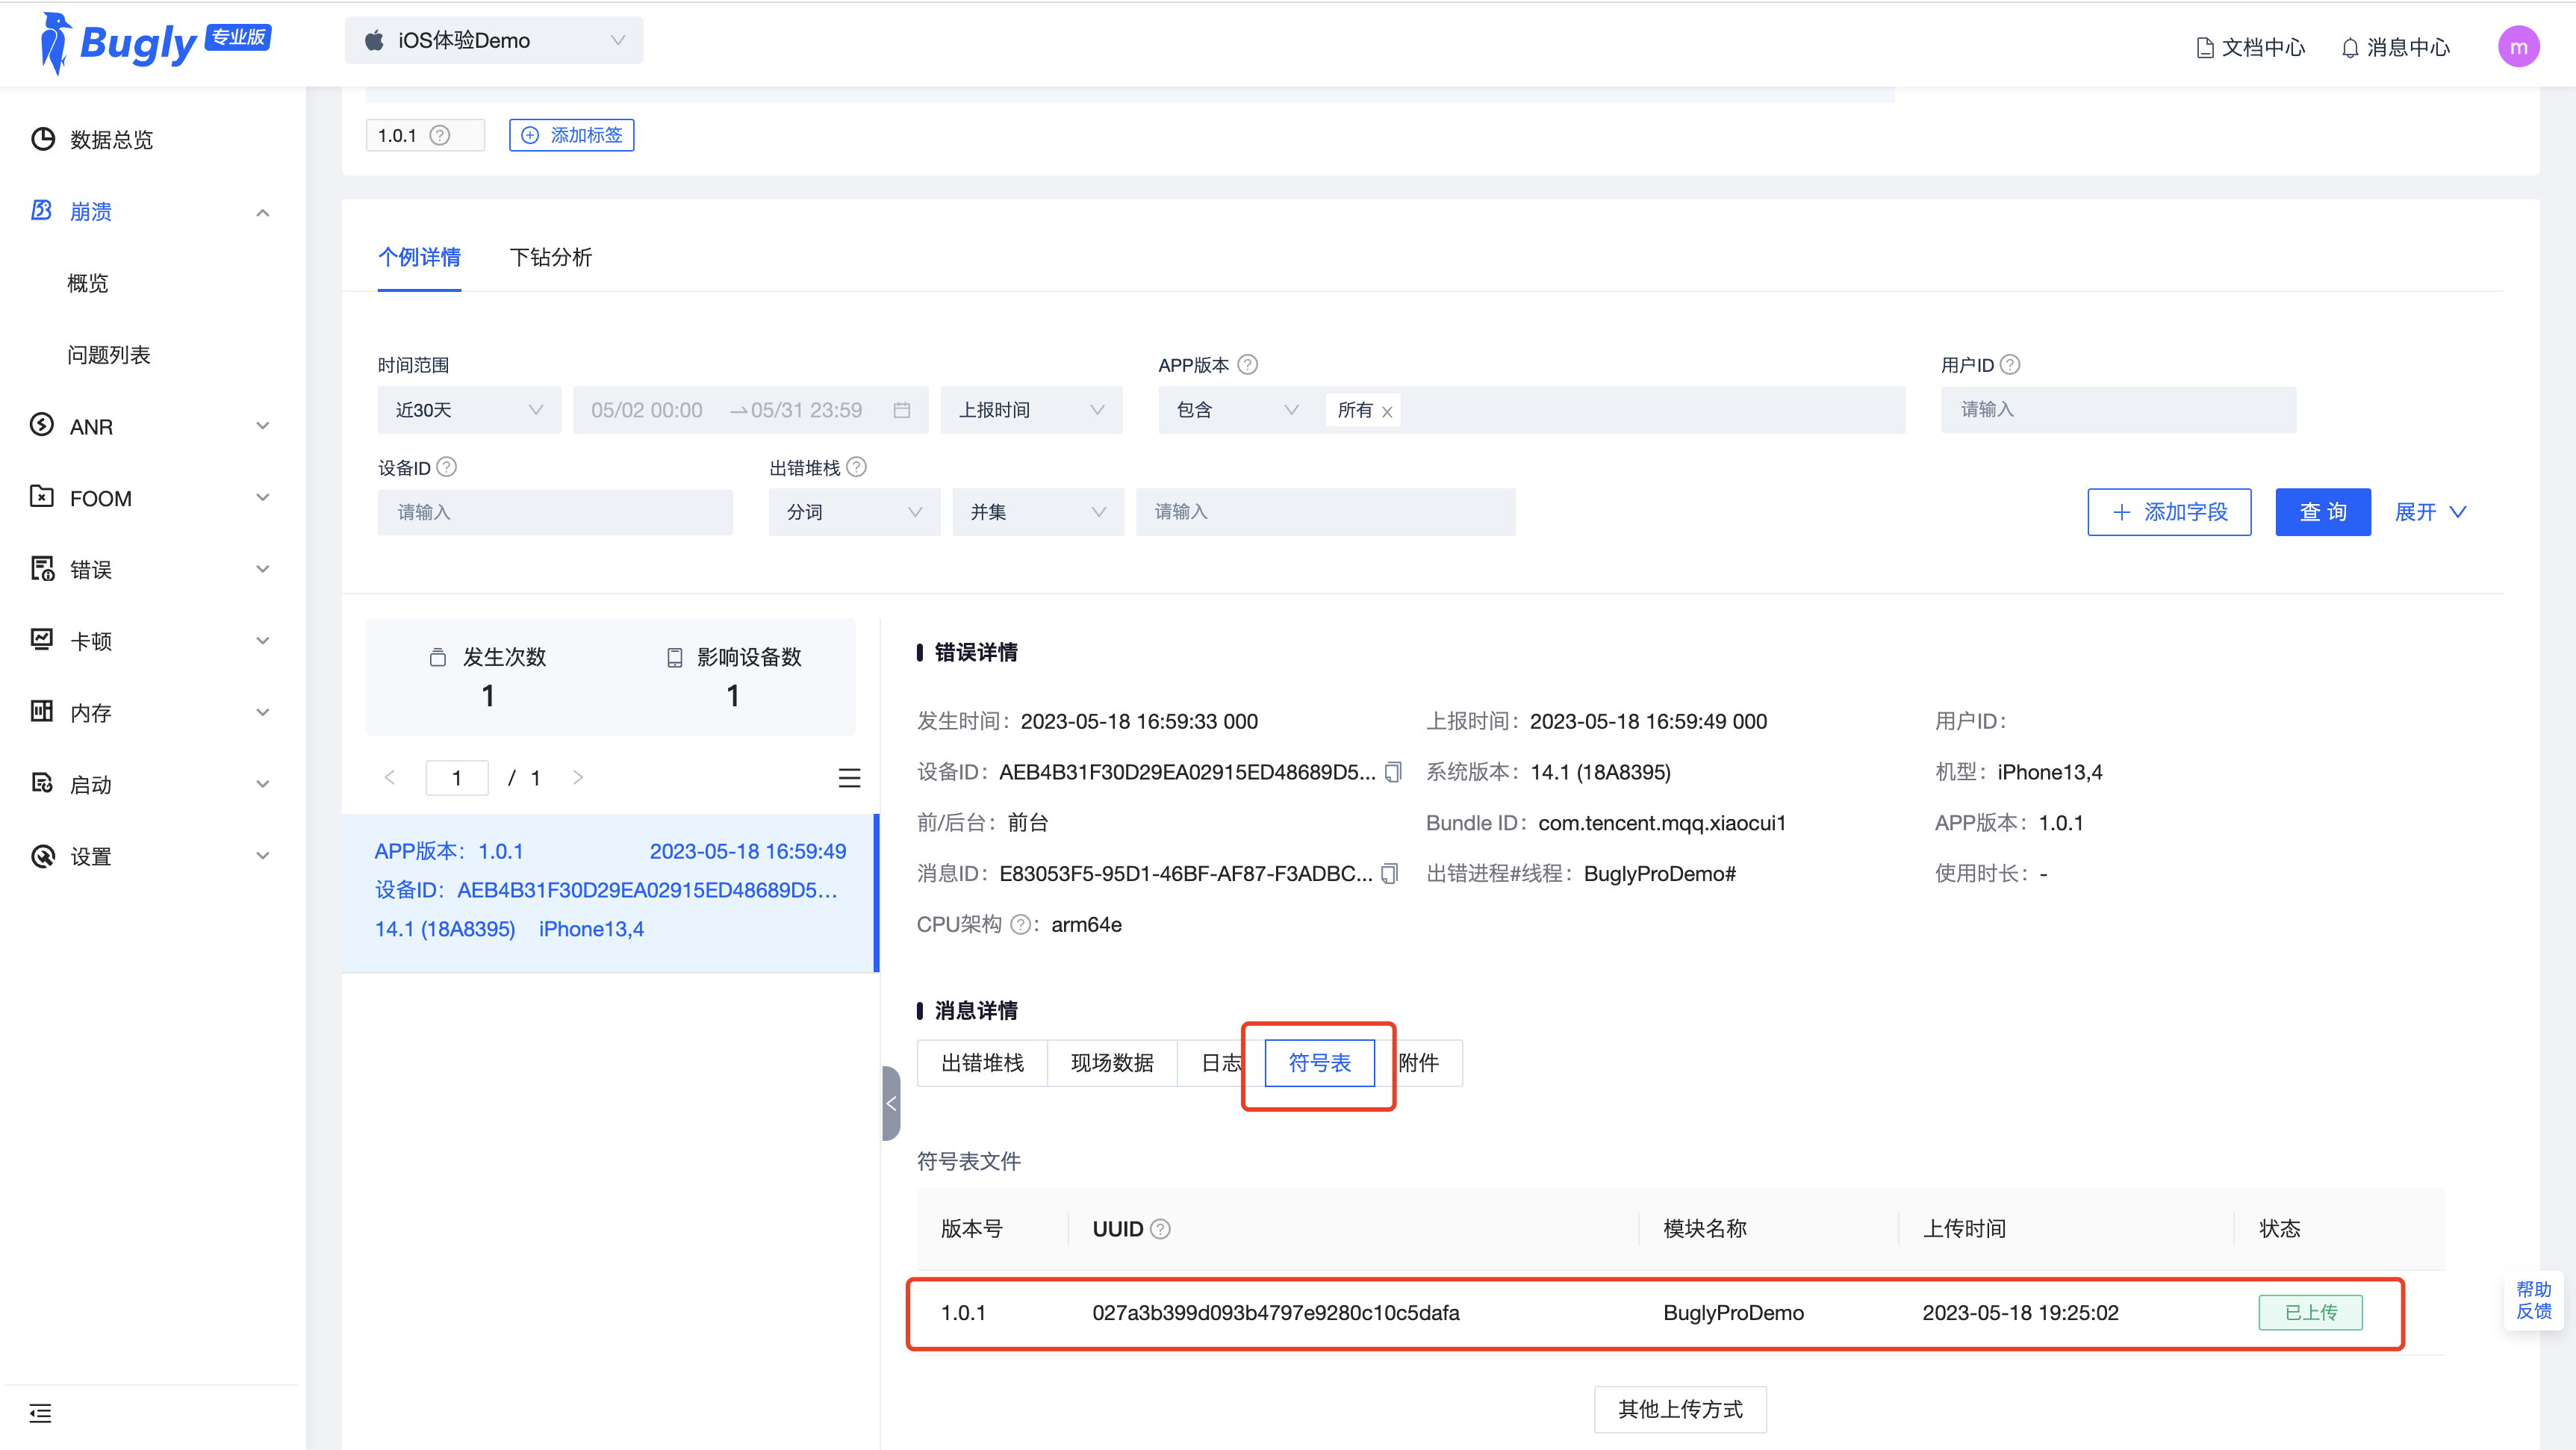Screen dimensions: 2576x1450
Task: Click the 查询 button
Action: (2323, 512)
